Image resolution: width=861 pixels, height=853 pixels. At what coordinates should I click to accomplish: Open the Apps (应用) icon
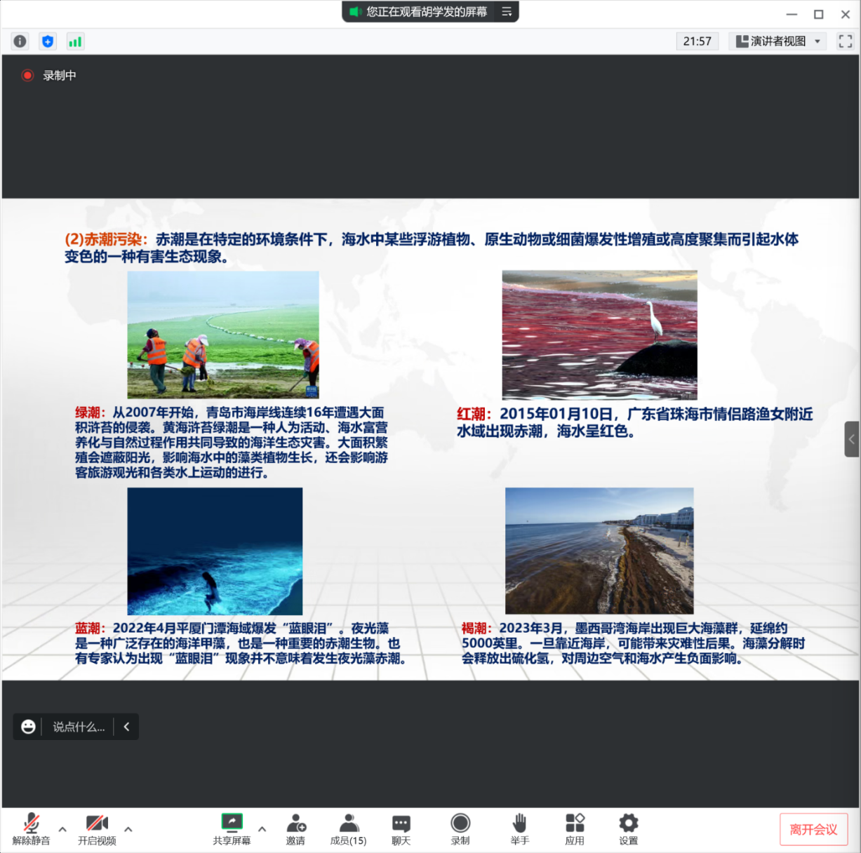pos(575,829)
